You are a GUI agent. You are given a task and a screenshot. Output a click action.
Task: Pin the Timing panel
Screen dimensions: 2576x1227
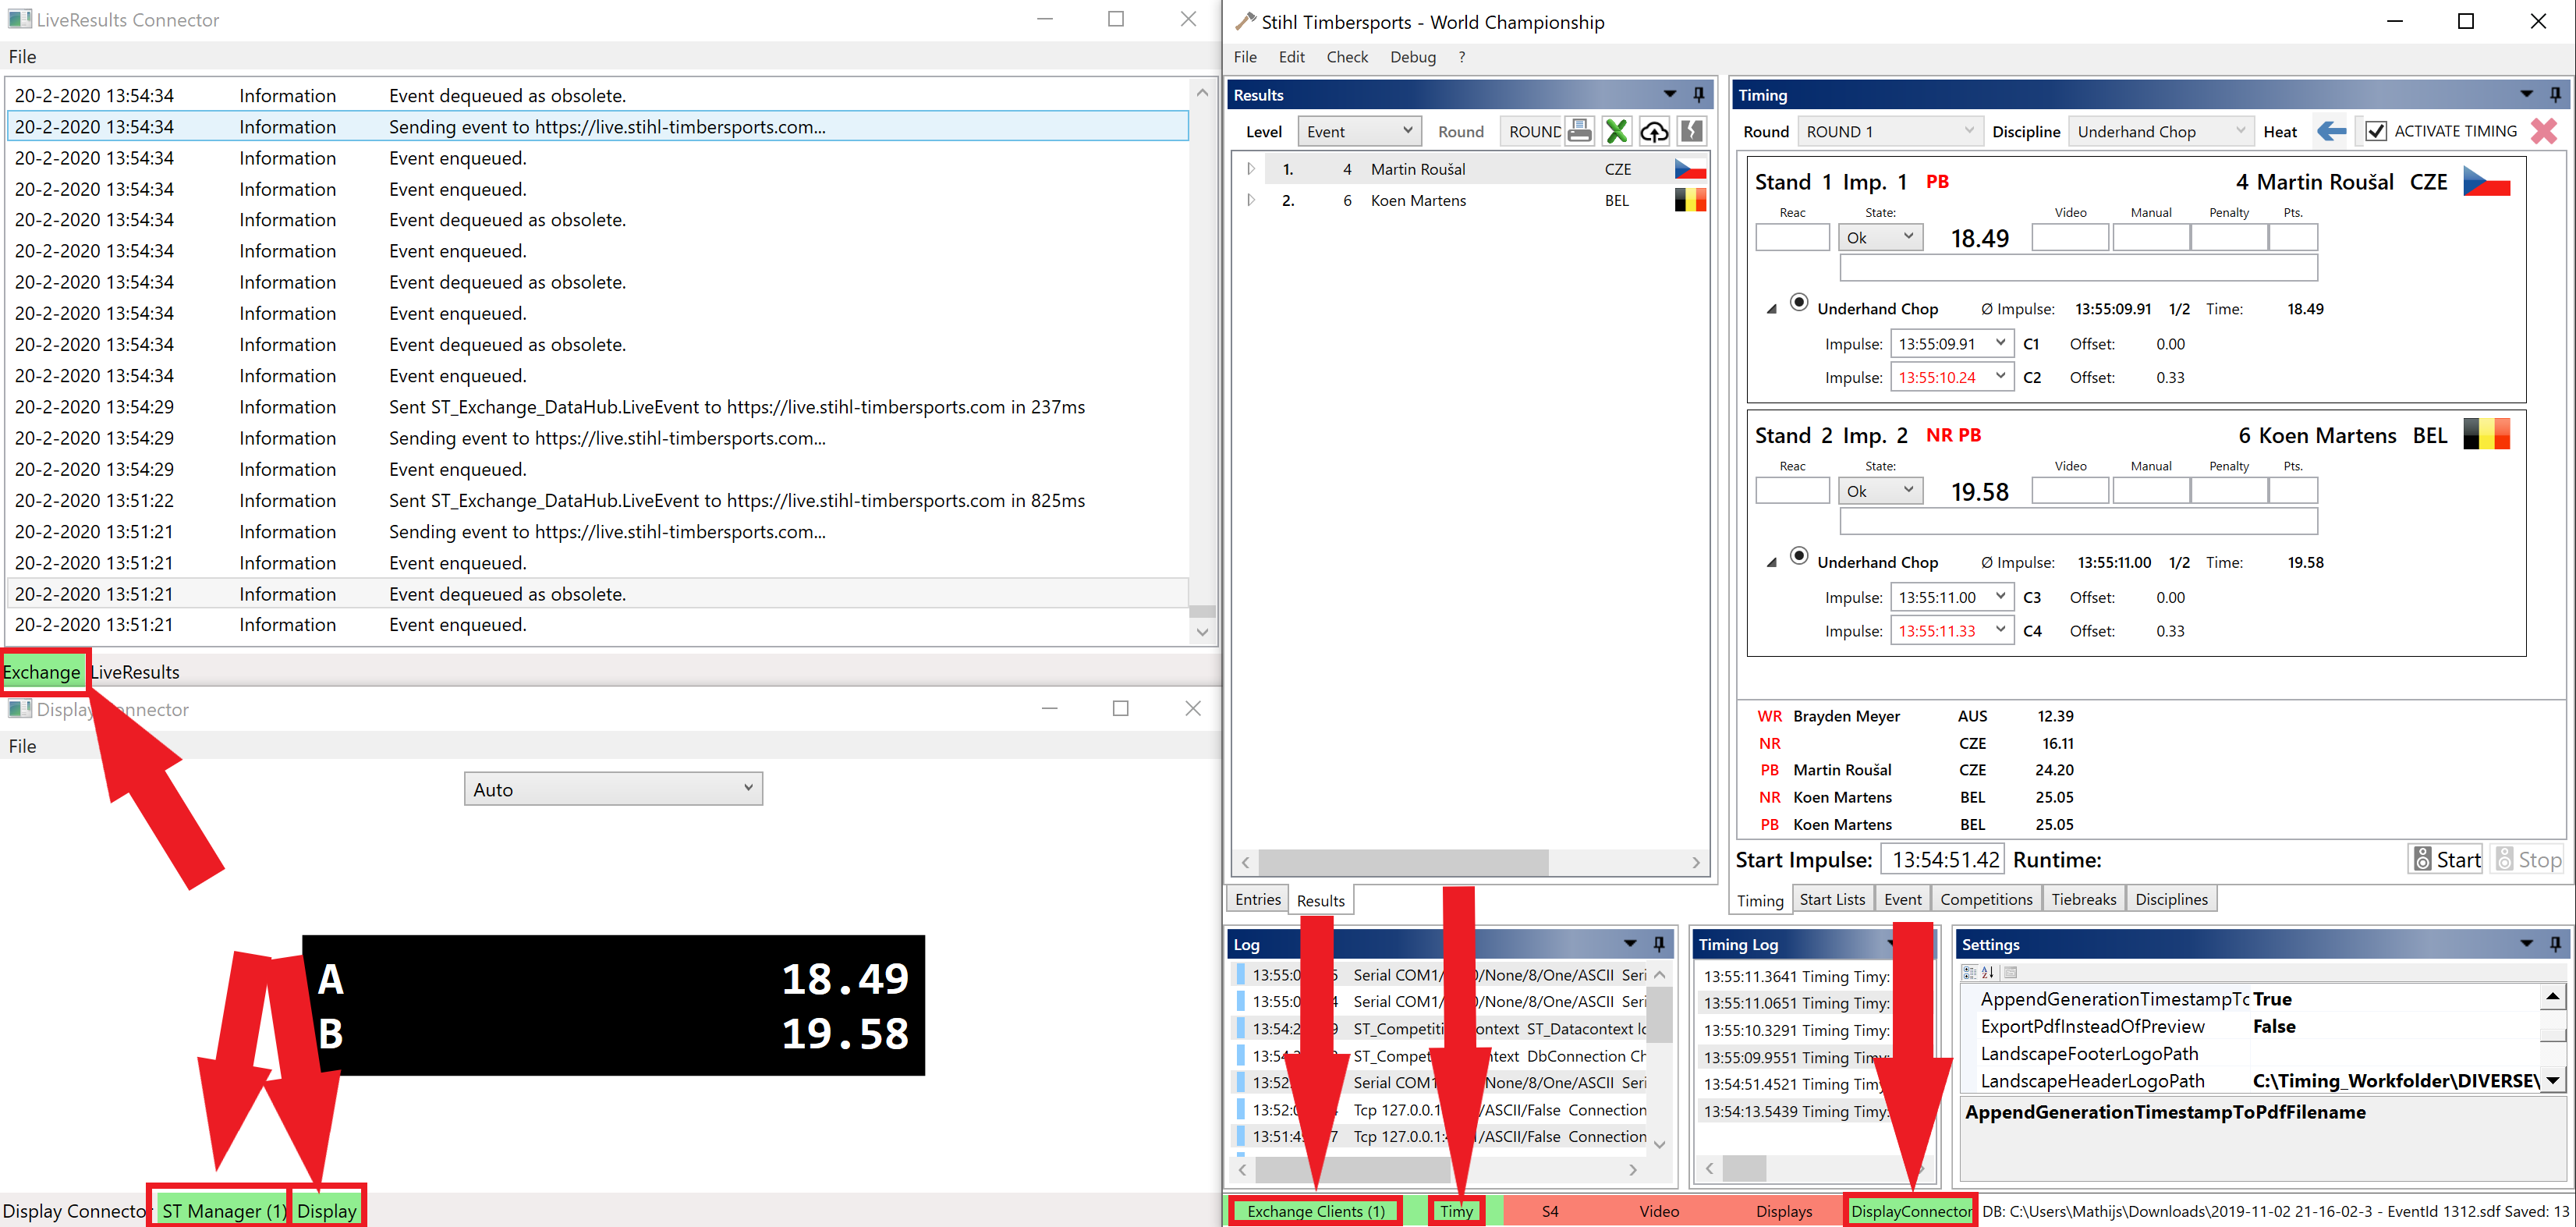coord(2555,95)
